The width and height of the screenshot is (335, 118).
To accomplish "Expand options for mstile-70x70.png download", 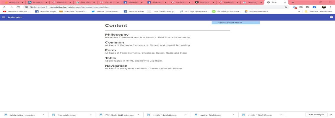I will tap(233, 115).
